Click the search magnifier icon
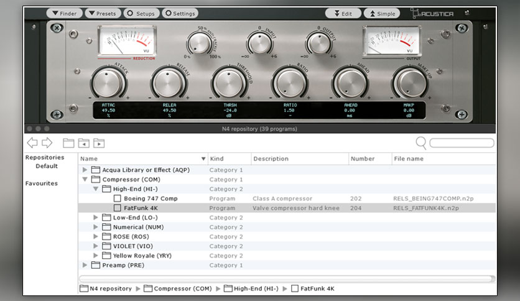 (x=421, y=143)
